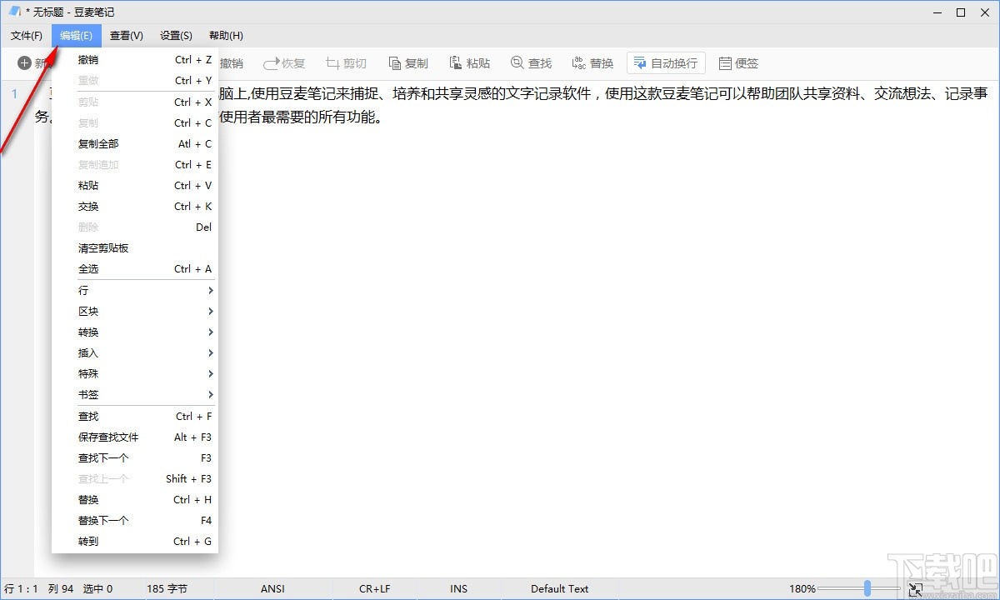This screenshot has height=600, width=1000.
Task: Click the 列 94 column status entry
Action: pos(61,588)
